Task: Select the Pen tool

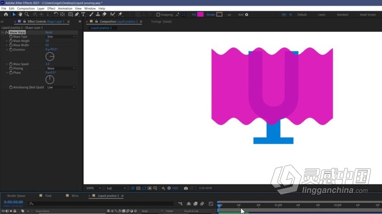Action: point(77,14)
